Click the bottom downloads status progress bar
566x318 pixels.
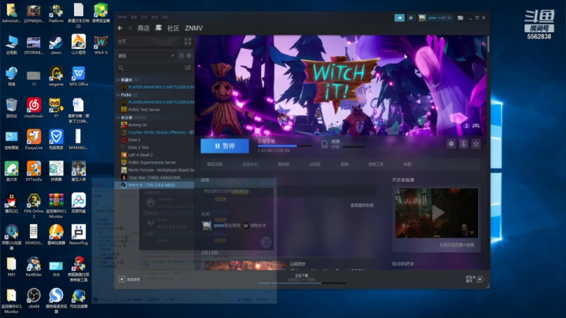pos(302,283)
